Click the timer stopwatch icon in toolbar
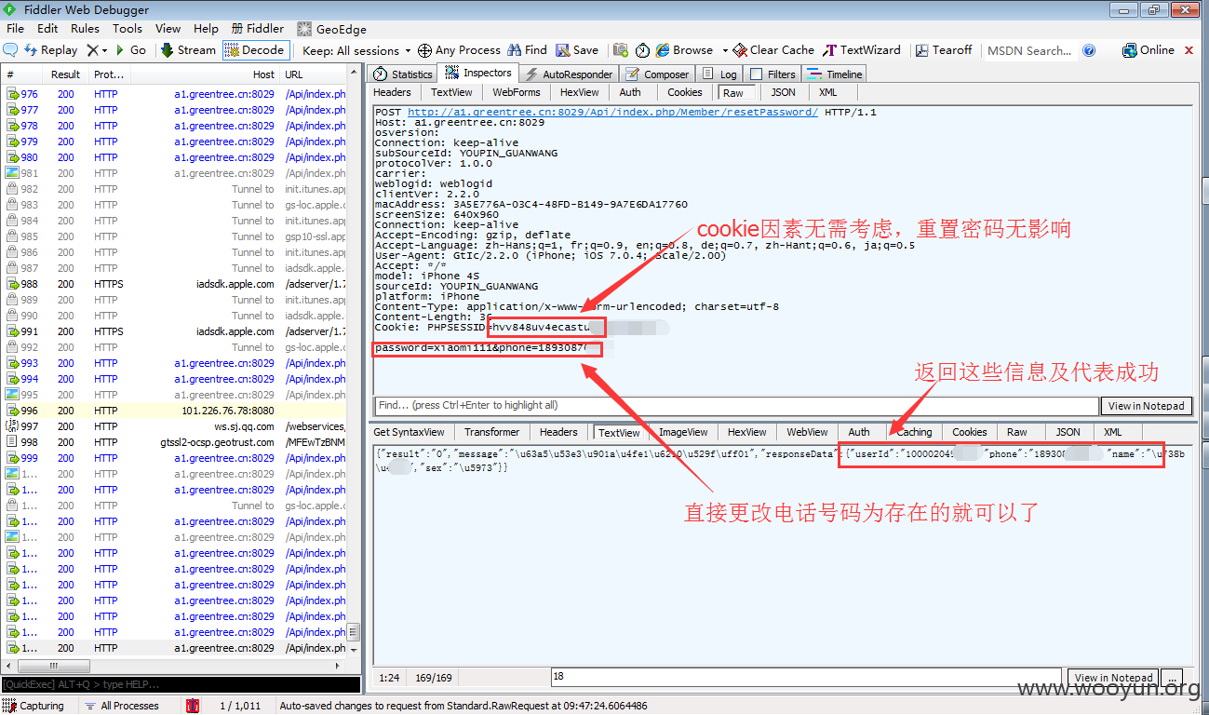 [644, 50]
